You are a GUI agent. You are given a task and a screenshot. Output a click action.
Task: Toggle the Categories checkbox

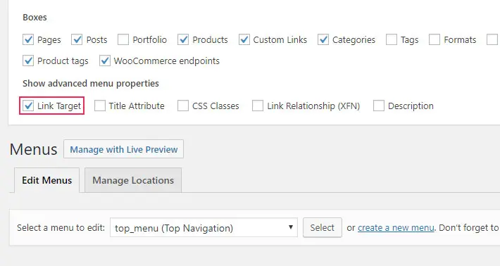point(323,39)
